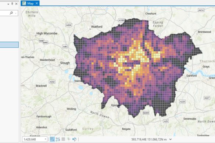The height and width of the screenshot is (143, 215).
Task: Click inside the pane search field
Action: tap(4, 13)
